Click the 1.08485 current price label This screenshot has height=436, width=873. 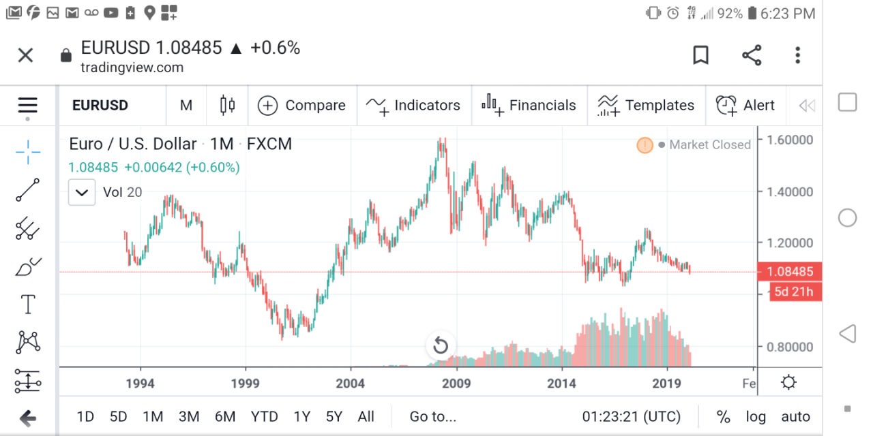pyautogui.click(x=789, y=272)
